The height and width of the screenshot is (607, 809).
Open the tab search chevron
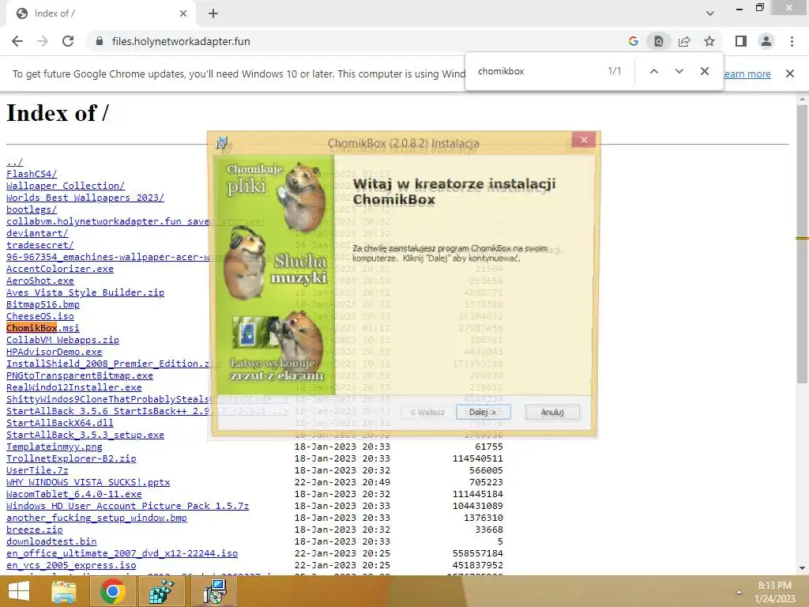pos(710,13)
